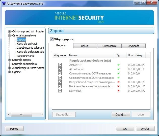Viewport: 159px width, 136px height.
Task: Expand the Ochrona przed wir. i szpiegami node
Action: pyautogui.click(x=10, y=32)
